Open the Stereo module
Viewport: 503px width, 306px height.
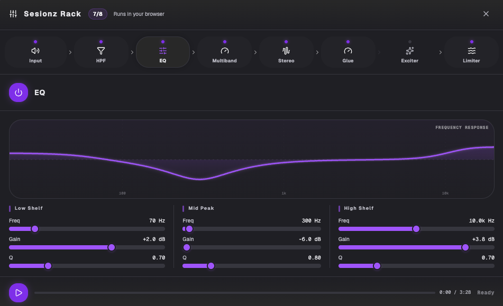tap(286, 52)
